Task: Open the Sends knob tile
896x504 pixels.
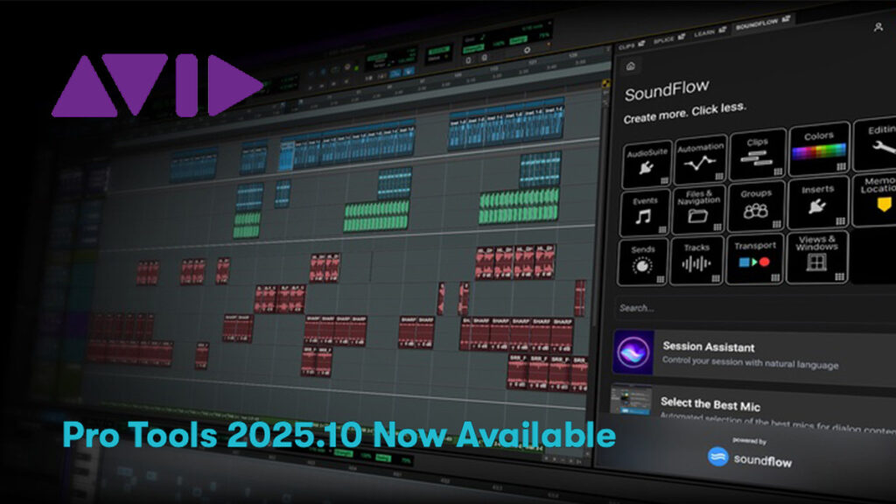Action: (x=643, y=261)
